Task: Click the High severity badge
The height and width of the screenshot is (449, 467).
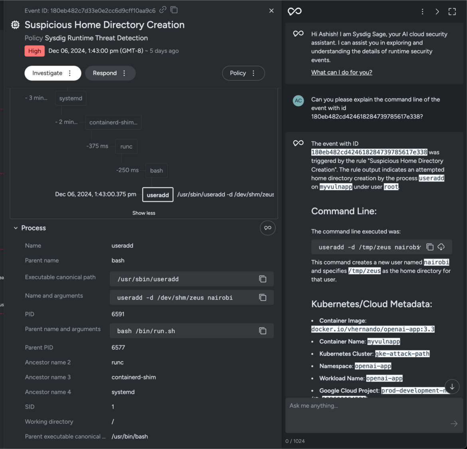Action: pyautogui.click(x=35, y=51)
